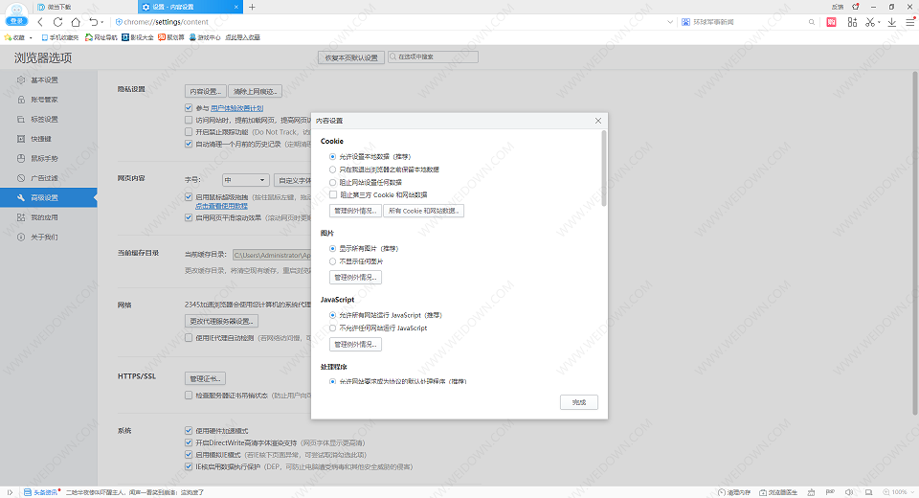Viewport: 919px width, 498px height.
Task: Click the browser back arrow icon
Action: 41,21
